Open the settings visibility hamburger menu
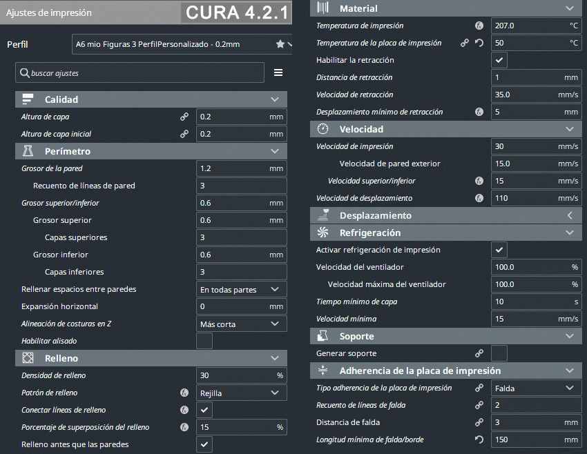This screenshot has width=587, height=454. point(278,72)
